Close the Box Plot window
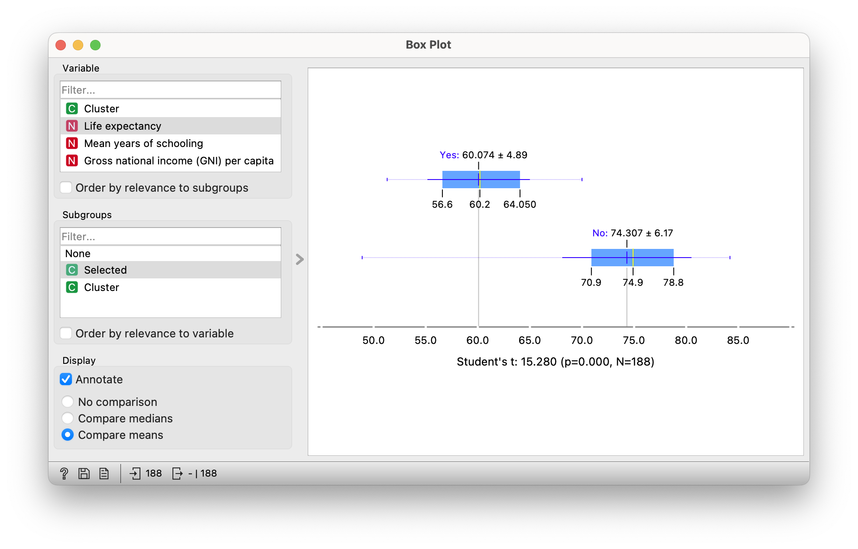858x549 pixels. (x=61, y=45)
